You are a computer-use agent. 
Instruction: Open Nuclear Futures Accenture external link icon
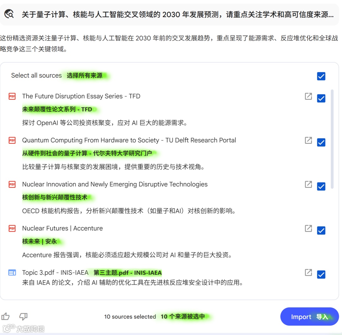pyautogui.click(x=308, y=228)
